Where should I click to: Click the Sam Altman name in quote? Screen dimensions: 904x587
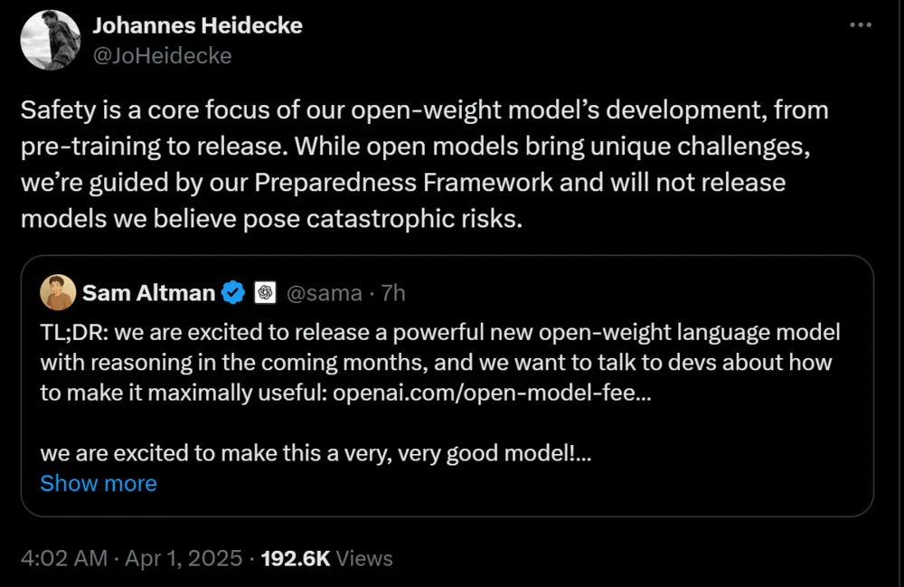pos(148,292)
